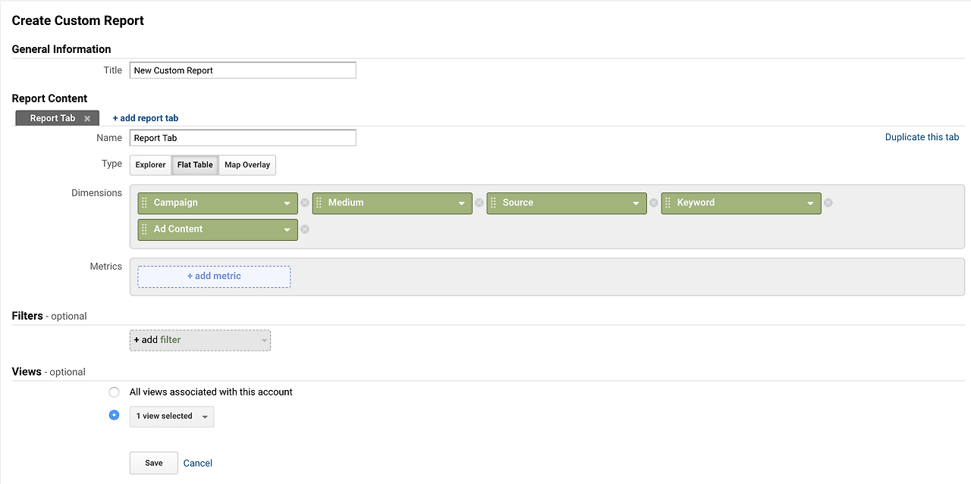Click '+ add report tab' link
Screen dimensions: 971x484
[x=146, y=118]
